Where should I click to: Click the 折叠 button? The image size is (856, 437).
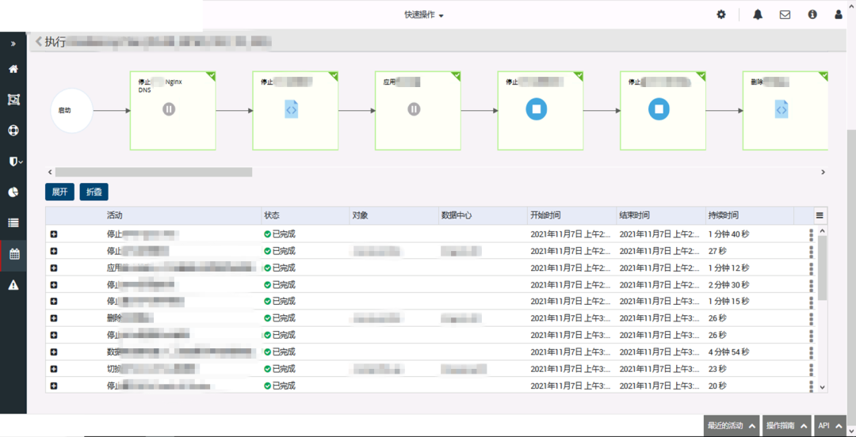[x=94, y=192]
